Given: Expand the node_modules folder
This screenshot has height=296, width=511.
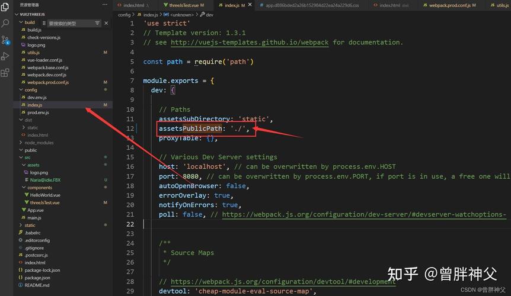Looking at the screenshot, I should (x=39, y=143).
